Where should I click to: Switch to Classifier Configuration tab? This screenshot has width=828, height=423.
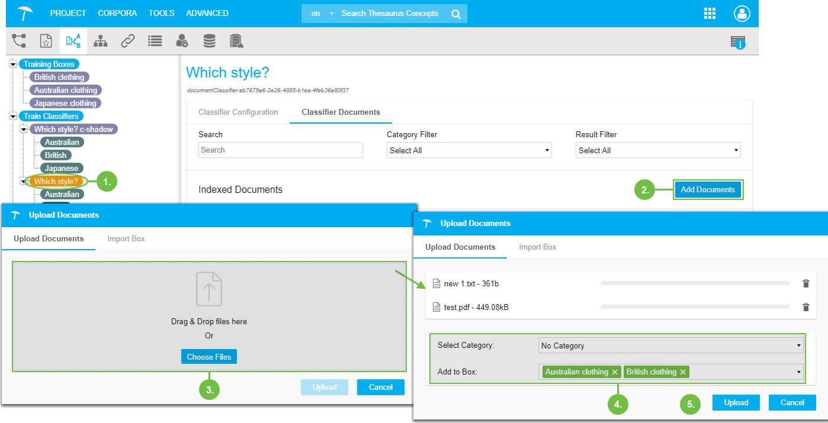(238, 112)
